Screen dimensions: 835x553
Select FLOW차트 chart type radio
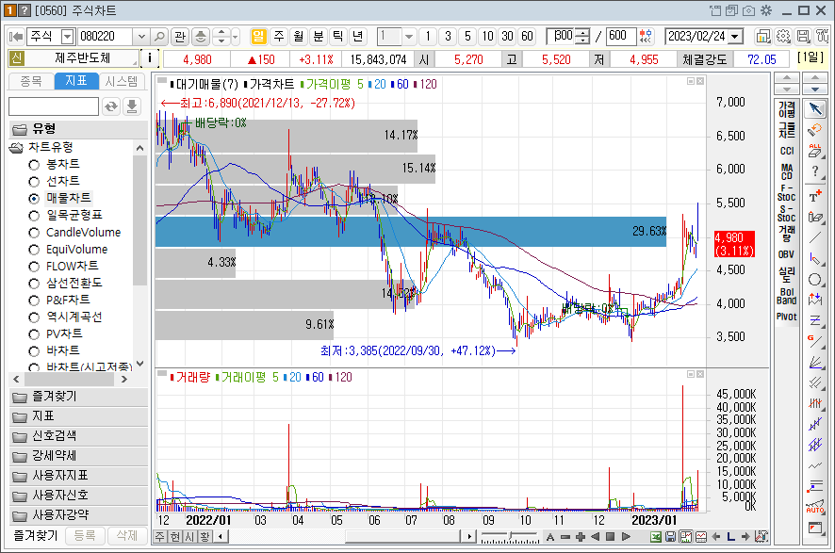[34, 266]
